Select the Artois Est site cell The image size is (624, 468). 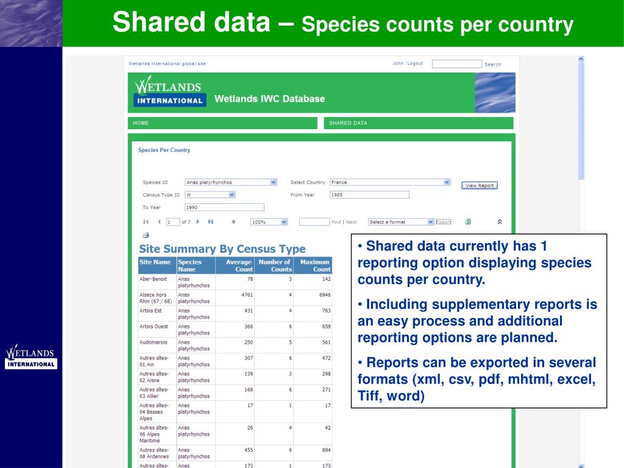158,314
